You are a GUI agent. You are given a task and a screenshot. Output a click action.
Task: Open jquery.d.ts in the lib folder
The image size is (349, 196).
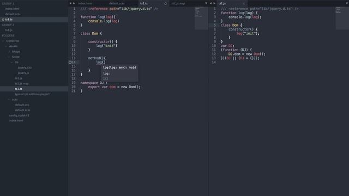(25, 68)
